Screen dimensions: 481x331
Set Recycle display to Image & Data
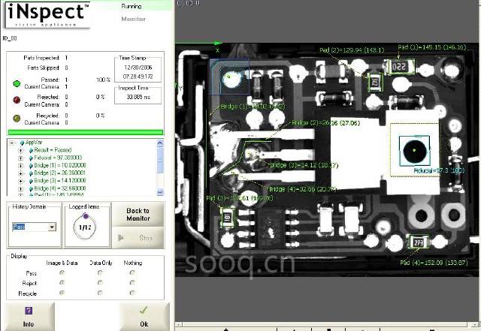(62, 292)
